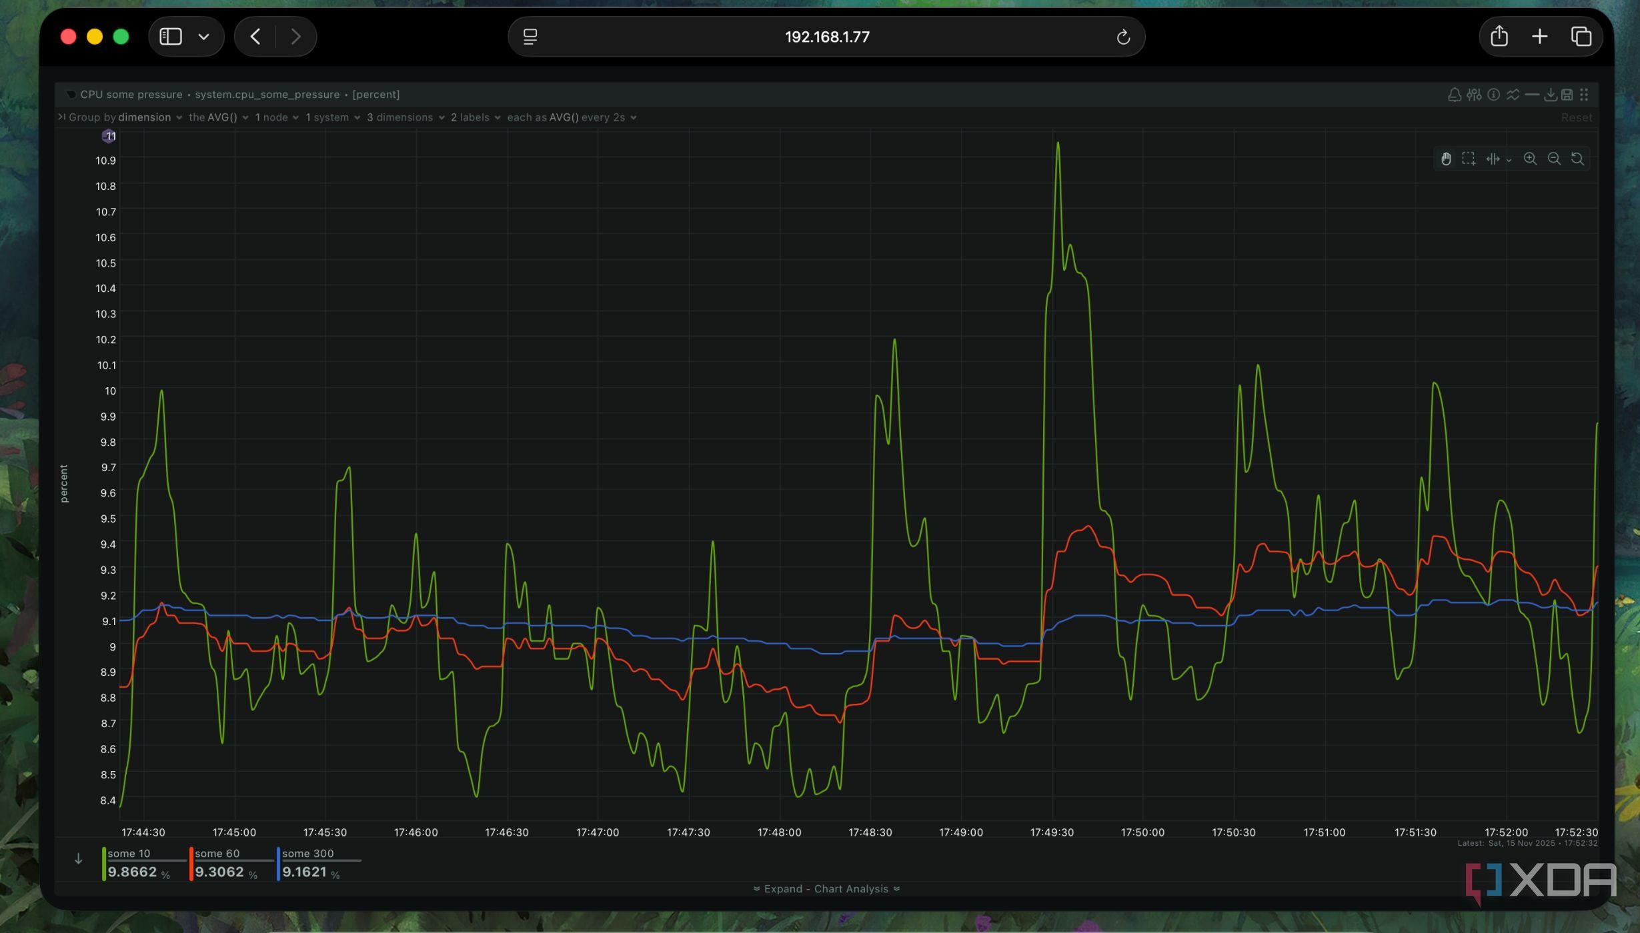The height and width of the screenshot is (933, 1640).
Task: Choose the horizontal zoom tool
Action: (1493, 159)
